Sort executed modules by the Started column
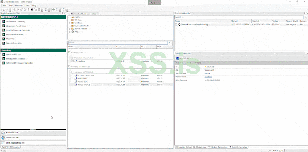Image resolution: width=308 pixels, height=152 pixels. coord(241,21)
